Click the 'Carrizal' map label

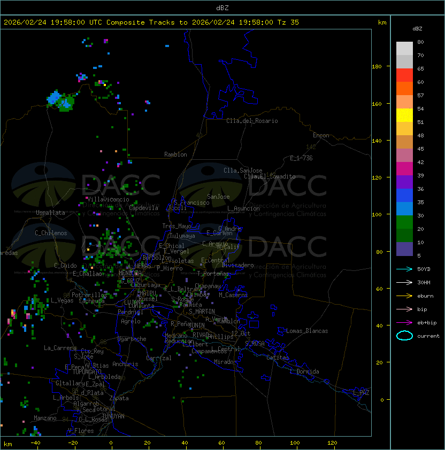point(159,358)
